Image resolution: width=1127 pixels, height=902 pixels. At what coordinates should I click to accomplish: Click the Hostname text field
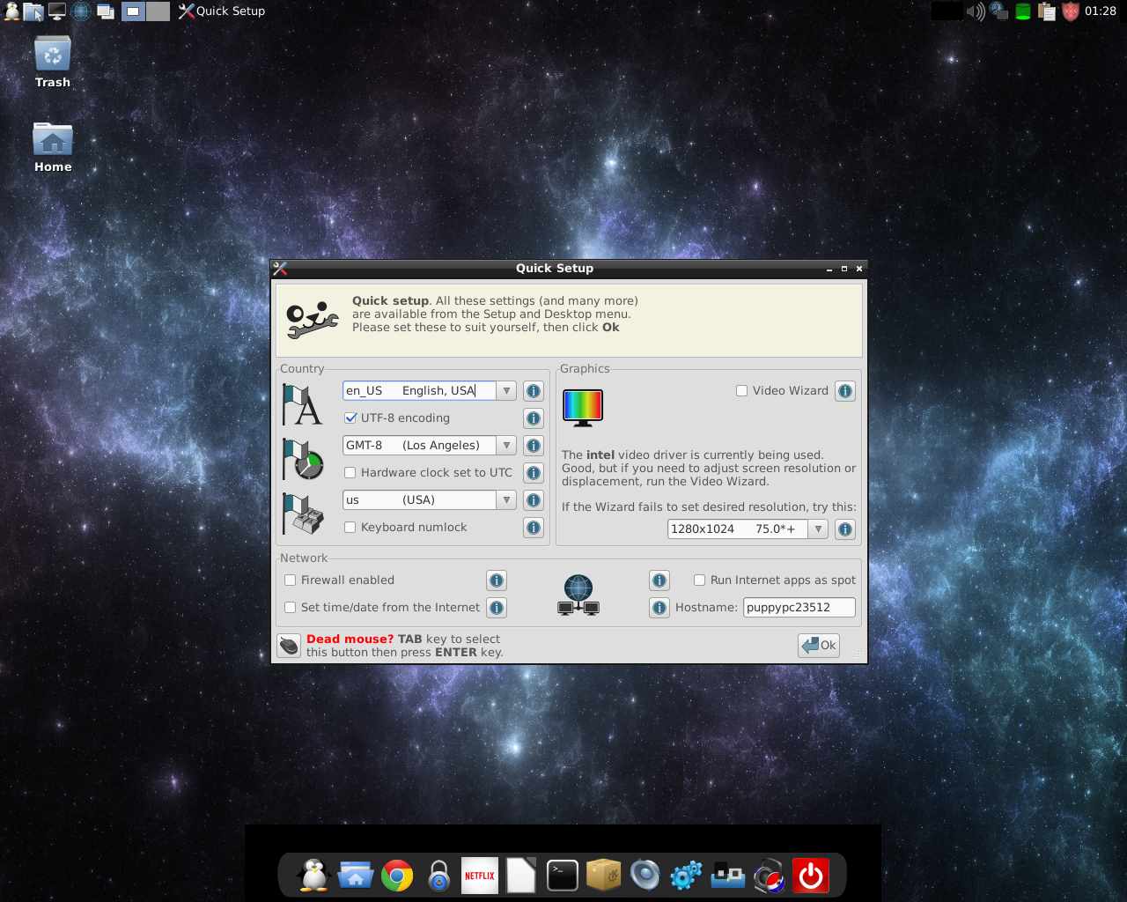click(799, 608)
